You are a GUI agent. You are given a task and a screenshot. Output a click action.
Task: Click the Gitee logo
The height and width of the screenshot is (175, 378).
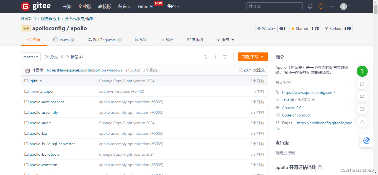click(x=36, y=6)
